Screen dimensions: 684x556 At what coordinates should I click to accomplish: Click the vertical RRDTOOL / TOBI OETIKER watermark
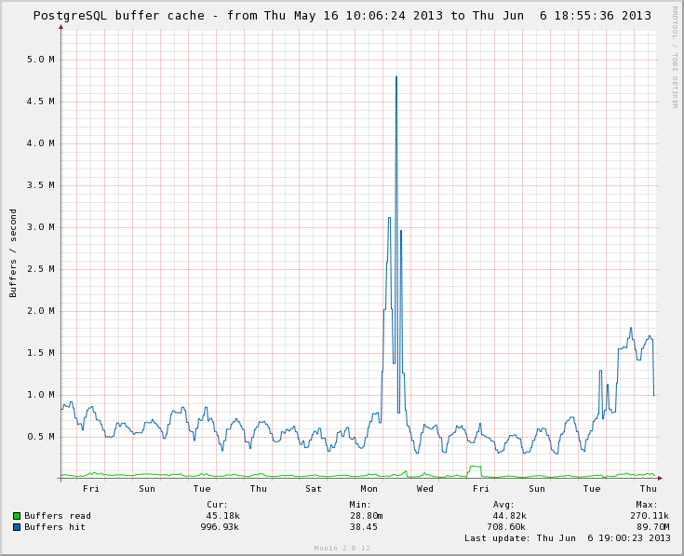[675, 57]
